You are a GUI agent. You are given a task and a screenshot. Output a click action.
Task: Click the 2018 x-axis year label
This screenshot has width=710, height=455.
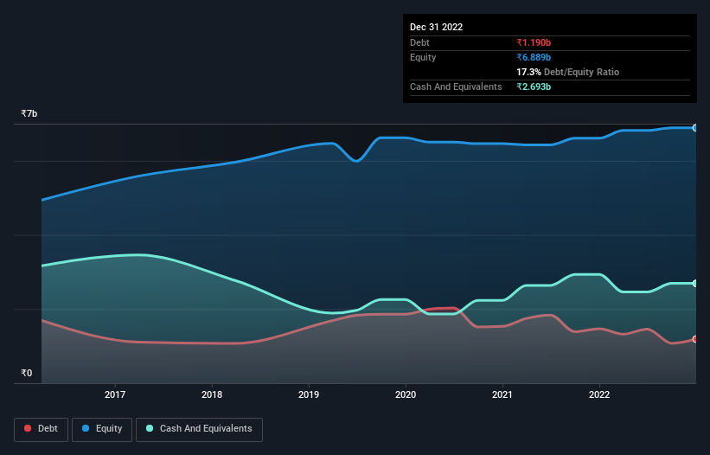pyautogui.click(x=212, y=394)
